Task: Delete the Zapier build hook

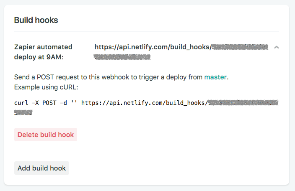Action: point(46,135)
